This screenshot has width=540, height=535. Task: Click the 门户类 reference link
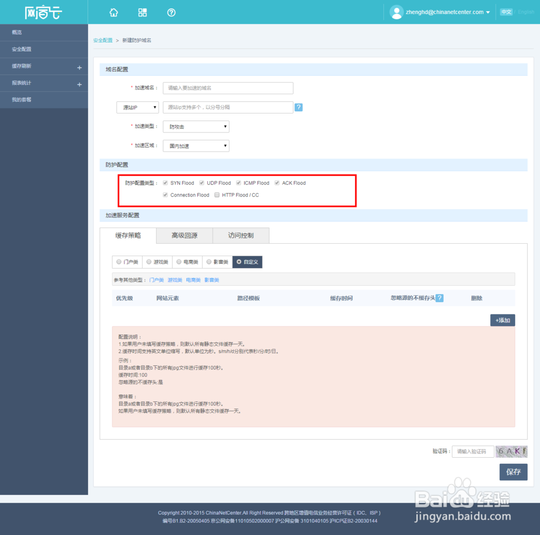pos(157,280)
